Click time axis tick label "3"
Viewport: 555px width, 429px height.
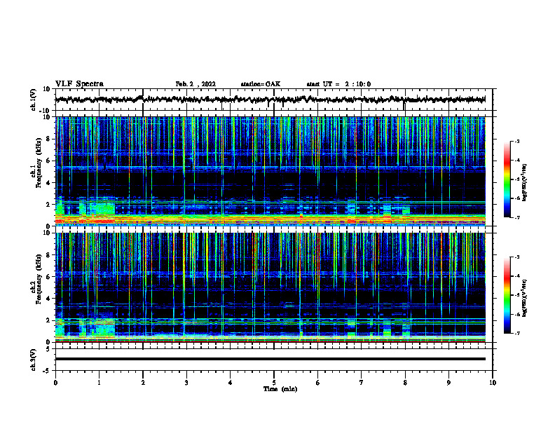pos(186,383)
